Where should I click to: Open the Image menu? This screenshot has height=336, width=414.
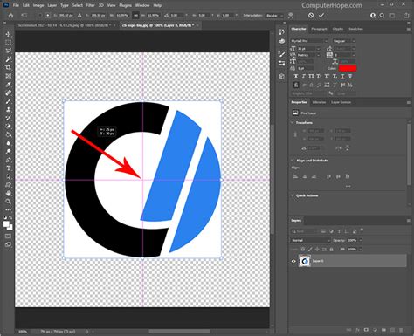(x=38, y=5)
